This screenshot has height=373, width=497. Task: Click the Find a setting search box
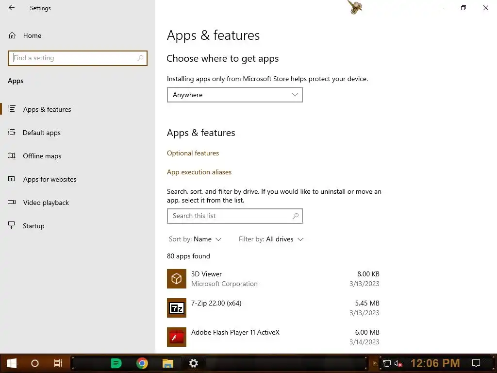click(78, 58)
